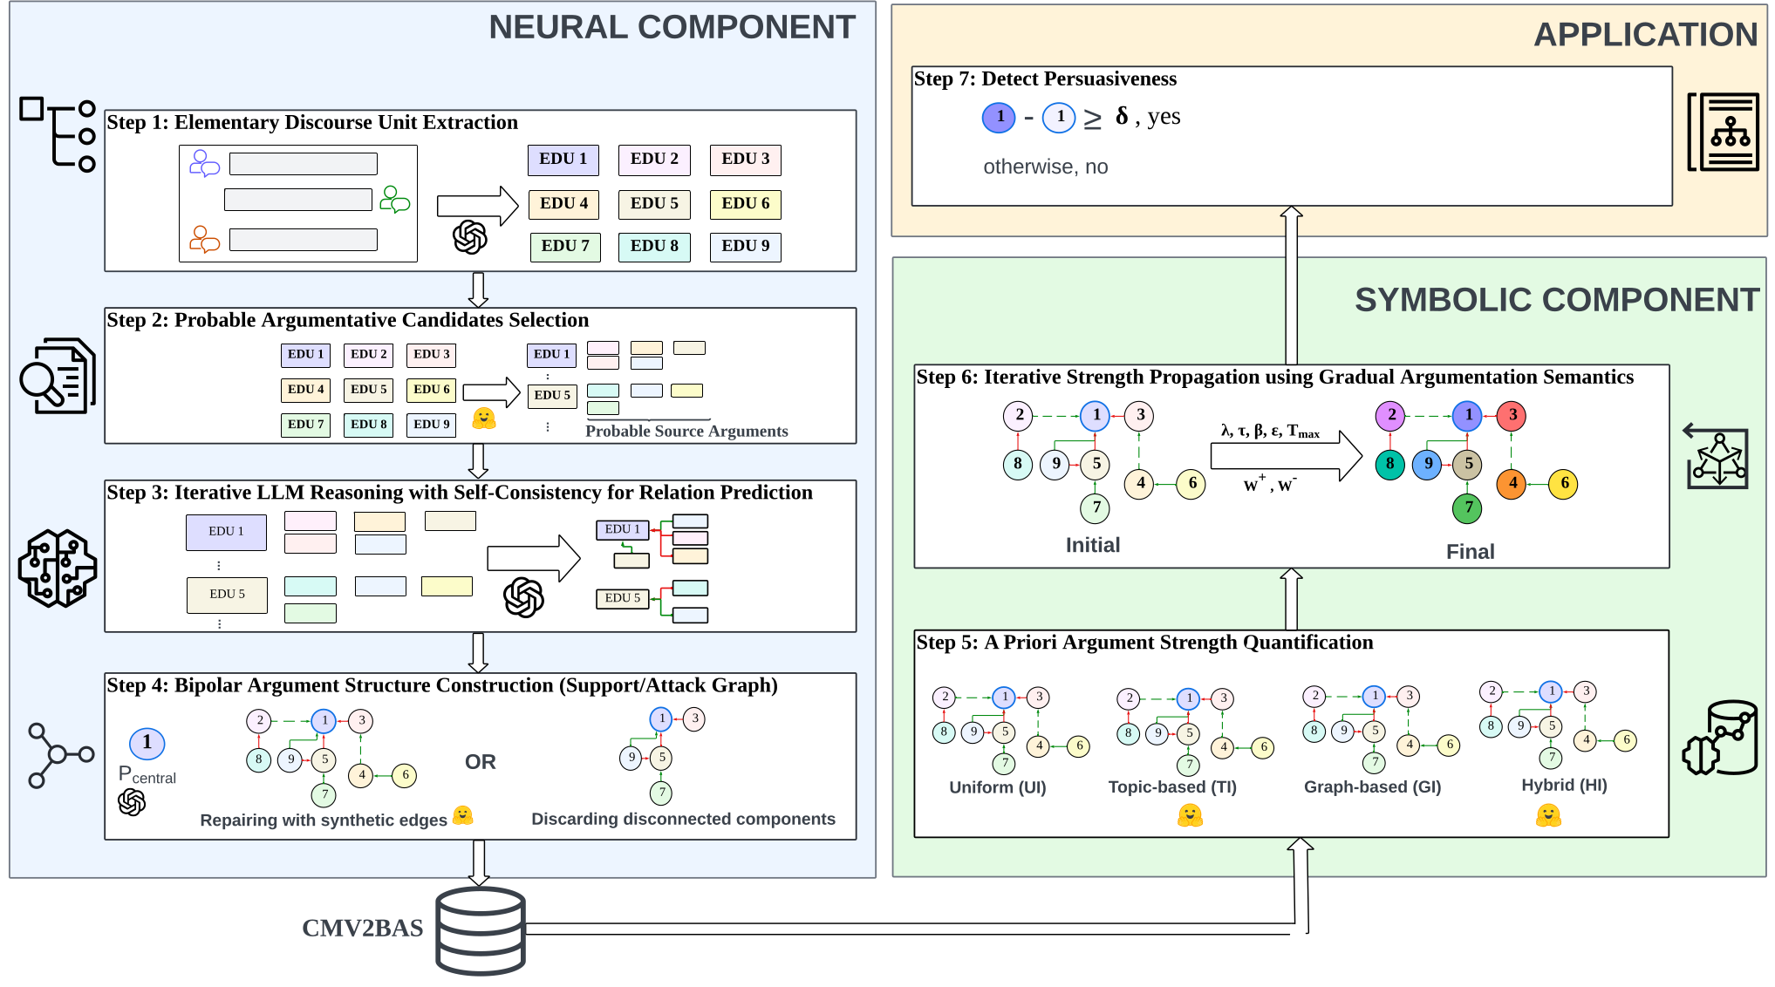Image resolution: width=1775 pixels, height=987 pixels.
Task: Click the Discarding disconnected components caption
Action: (x=684, y=819)
